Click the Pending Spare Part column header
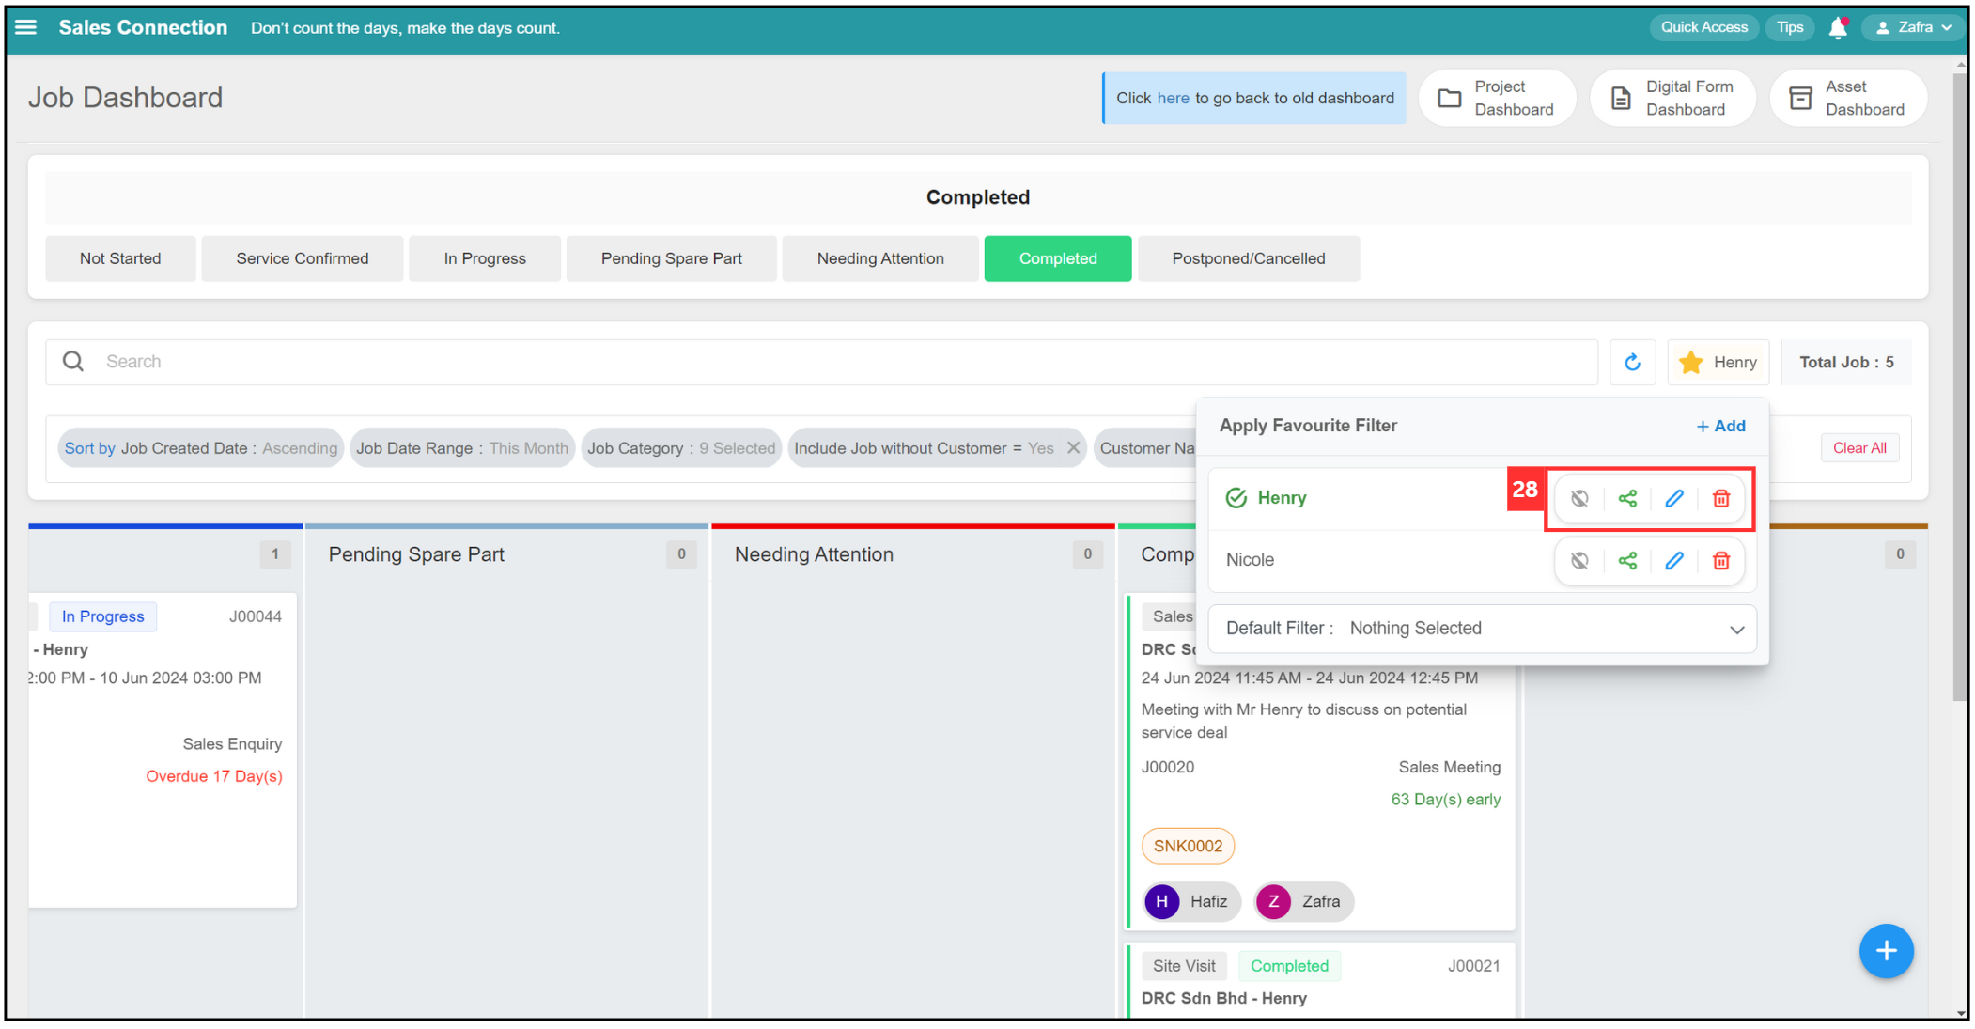 tap(416, 554)
